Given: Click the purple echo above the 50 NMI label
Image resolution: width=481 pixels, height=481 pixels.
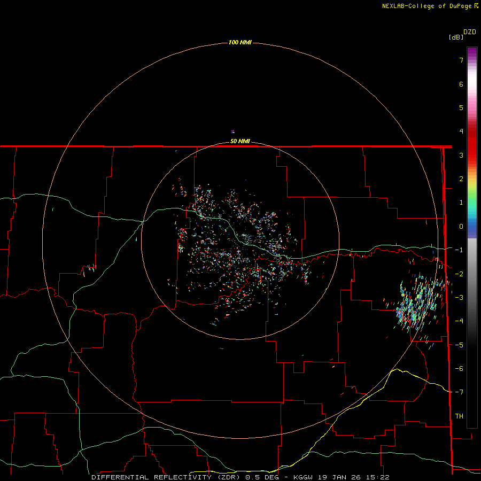Looking at the screenshot, I should click(x=233, y=131).
